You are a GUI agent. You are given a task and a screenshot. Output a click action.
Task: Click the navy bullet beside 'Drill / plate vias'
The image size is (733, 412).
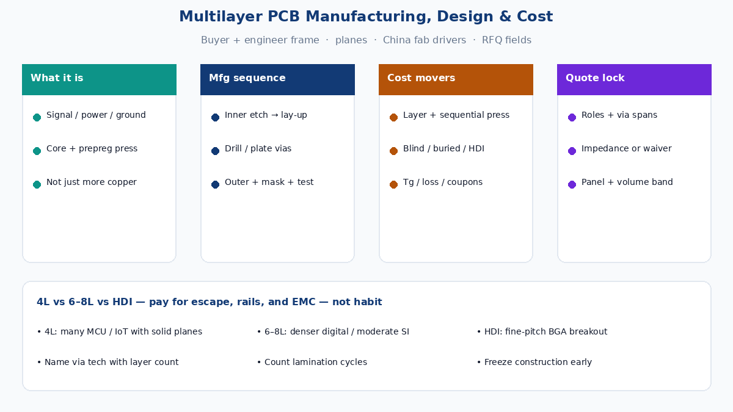tap(215, 151)
